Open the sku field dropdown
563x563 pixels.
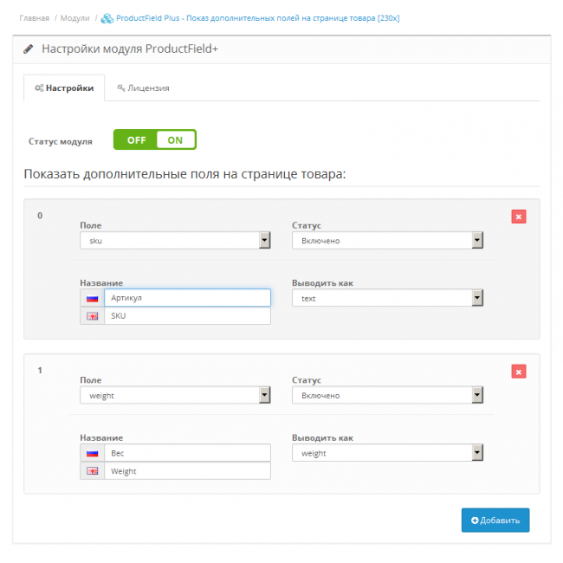[175, 240]
